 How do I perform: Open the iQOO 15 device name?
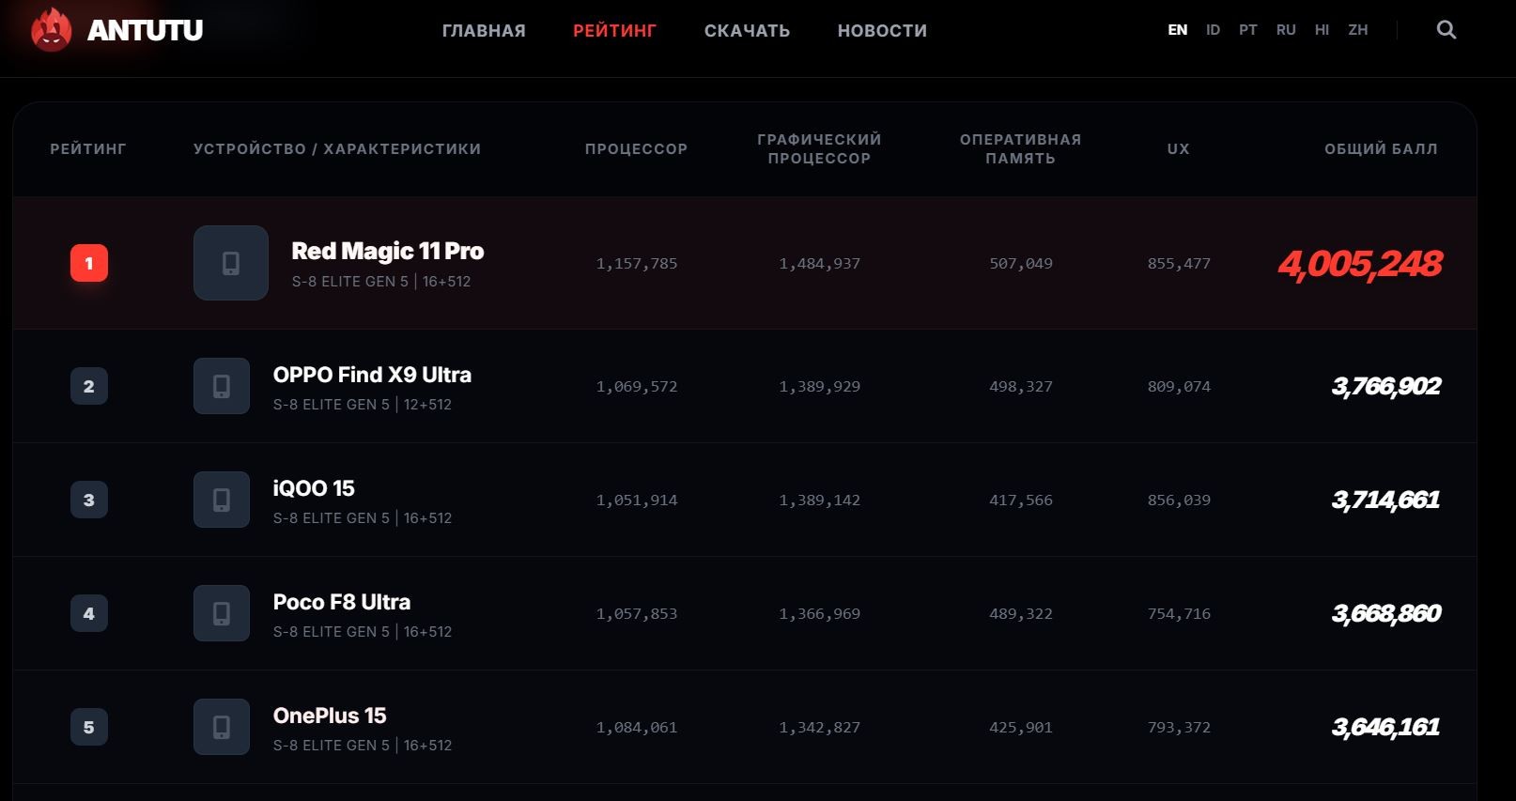pos(314,488)
